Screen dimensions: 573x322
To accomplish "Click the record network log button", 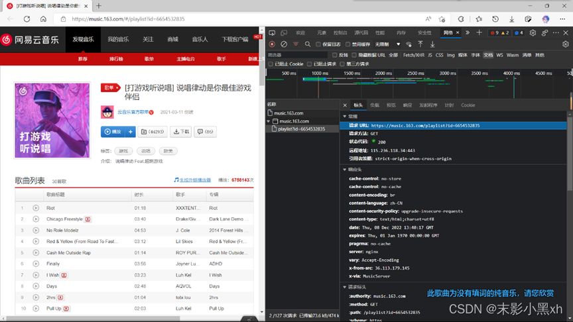I will pyautogui.click(x=272, y=44).
